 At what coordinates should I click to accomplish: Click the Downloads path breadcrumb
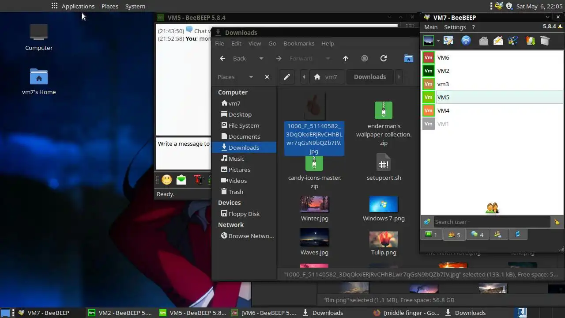click(370, 77)
